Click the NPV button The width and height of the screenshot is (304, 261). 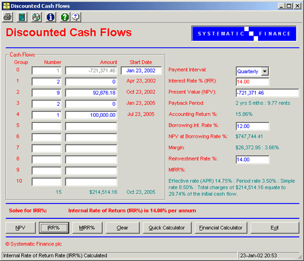[x=20, y=228]
